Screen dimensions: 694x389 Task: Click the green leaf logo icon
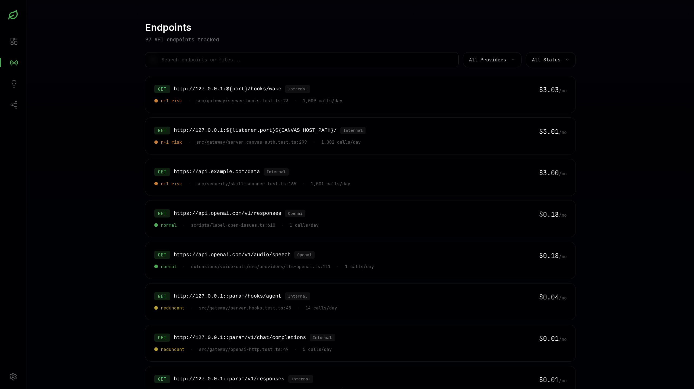click(13, 15)
